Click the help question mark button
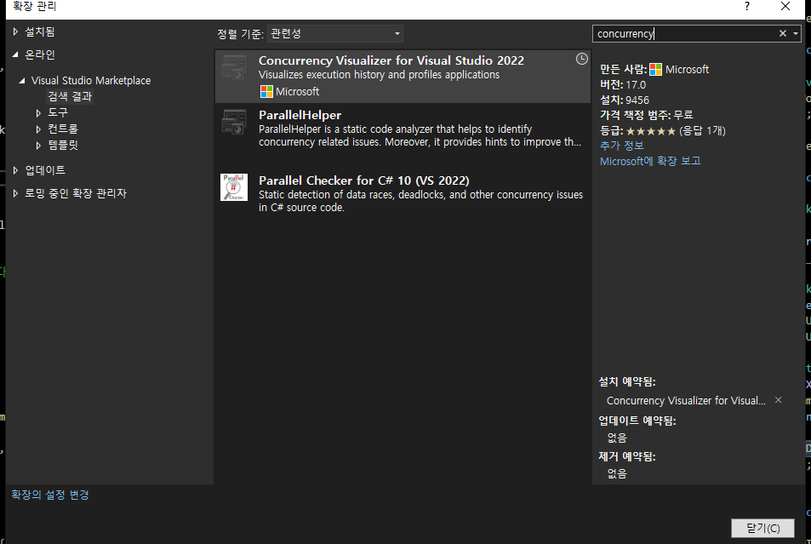This screenshot has width=811, height=544. click(747, 6)
